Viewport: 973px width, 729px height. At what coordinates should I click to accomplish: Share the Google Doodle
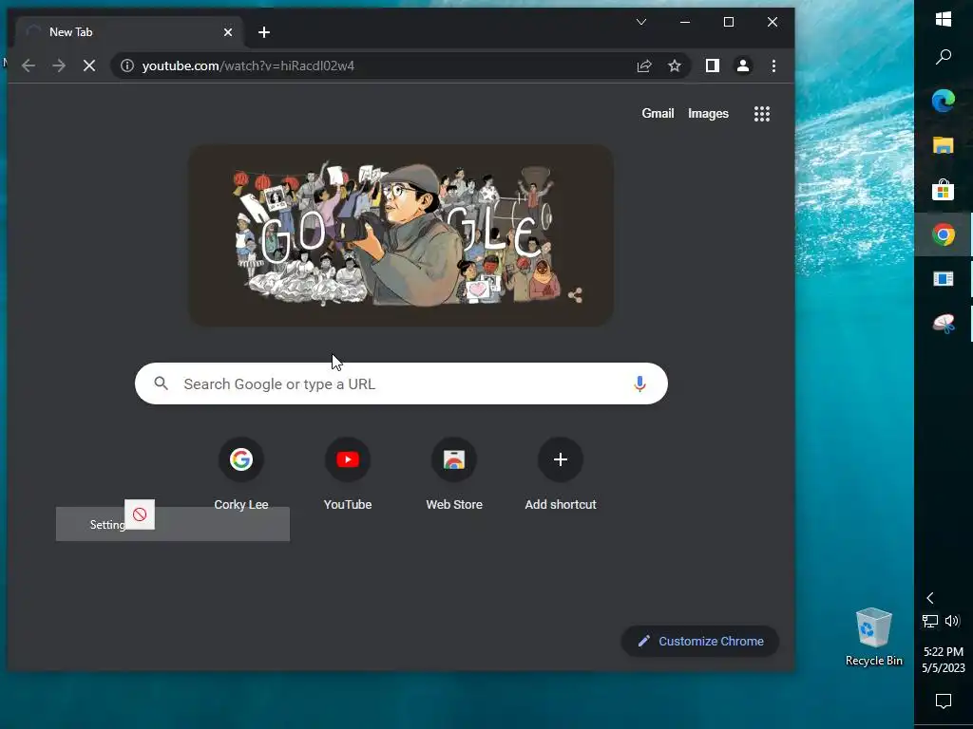pyautogui.click(x=575, y=295)
